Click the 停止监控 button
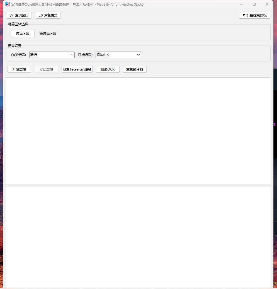Screen dimensions: 277x289 pyautogui.click(x=47, y=69)
